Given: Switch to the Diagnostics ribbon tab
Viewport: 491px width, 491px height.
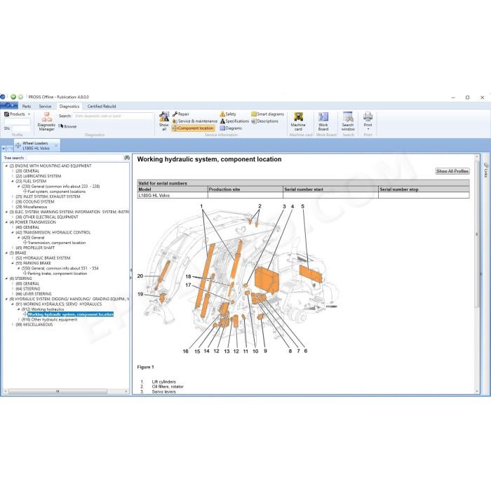Looking at the screenshot, I should (69, 107).
